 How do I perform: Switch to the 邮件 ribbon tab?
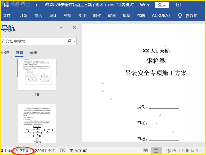click(x=97, y=16)
